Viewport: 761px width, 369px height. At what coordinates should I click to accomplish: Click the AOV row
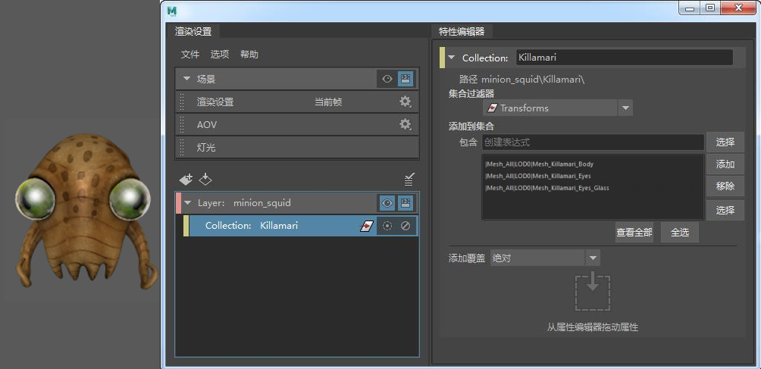click(x=297, y=124)
